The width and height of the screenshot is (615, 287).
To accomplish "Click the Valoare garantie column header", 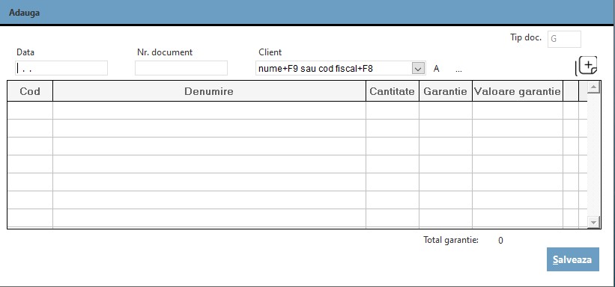I will [518, 91].
